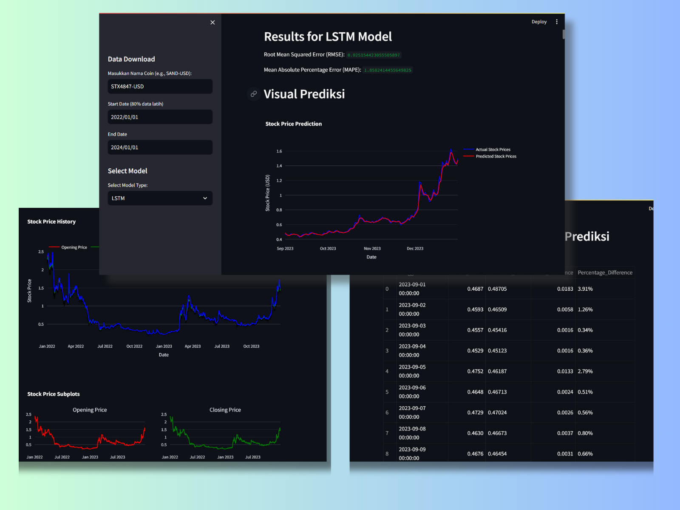Viewport: 680px width, 510px height.
Task: Edit the coin name field STX4847-USD
Action: click(160, 86)
